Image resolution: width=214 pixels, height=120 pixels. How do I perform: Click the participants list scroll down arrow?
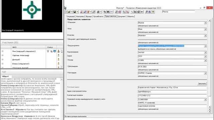(x=62, y=67)
